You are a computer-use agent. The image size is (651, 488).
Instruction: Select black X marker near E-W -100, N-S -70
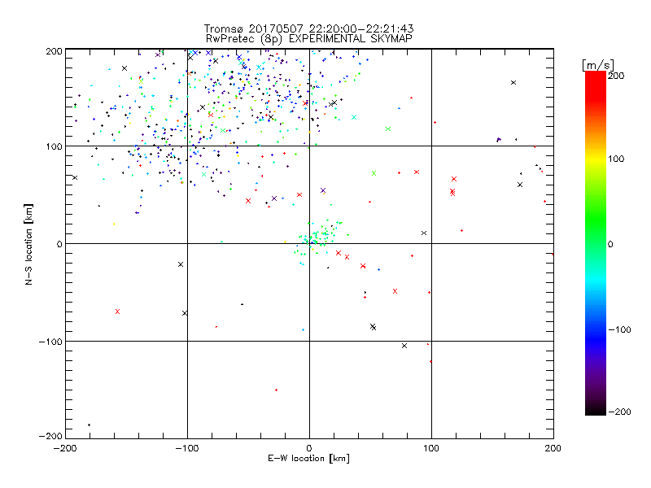point(185,313)
